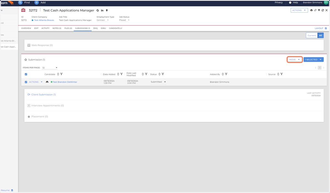The width and height of the screenshot is (330, 193).
Task: Open row ACTIONS dropdown for Brandon DeWinter
Action: [36, 82]
